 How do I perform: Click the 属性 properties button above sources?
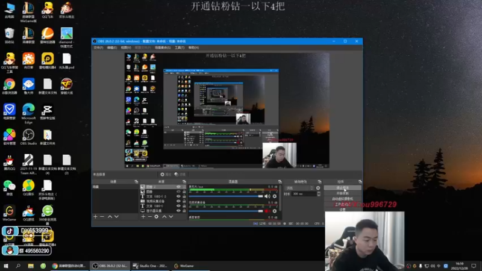coord(166,175)
